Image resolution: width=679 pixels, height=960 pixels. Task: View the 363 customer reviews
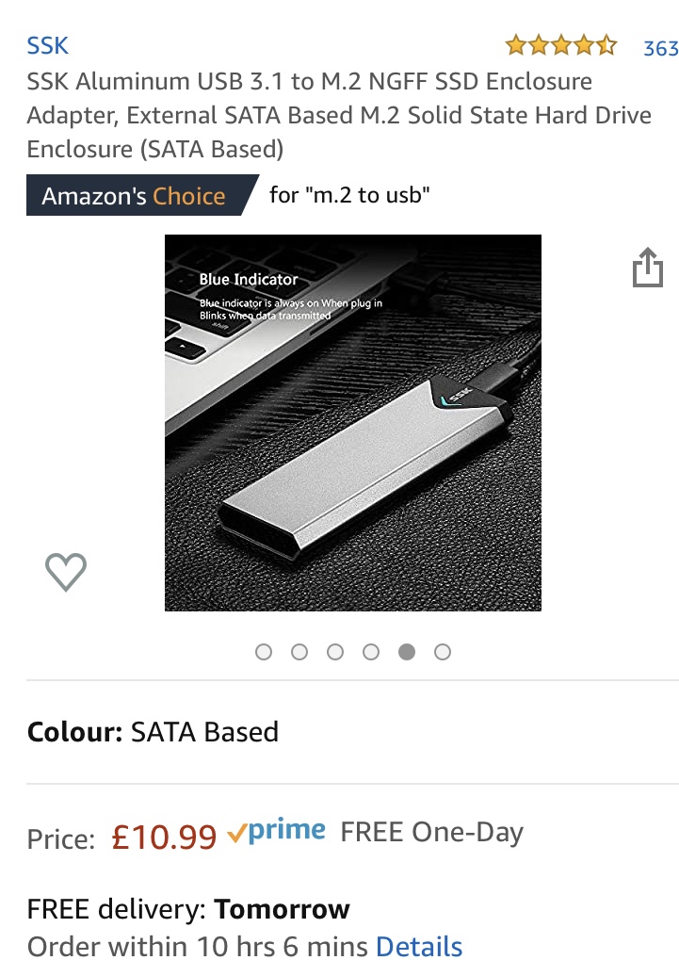(x=660, y=48)
